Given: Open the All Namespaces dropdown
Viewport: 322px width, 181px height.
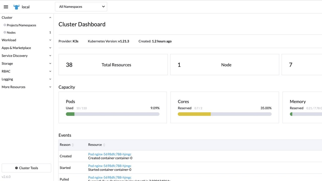Looking at the screenshot, I should point(81,7).
